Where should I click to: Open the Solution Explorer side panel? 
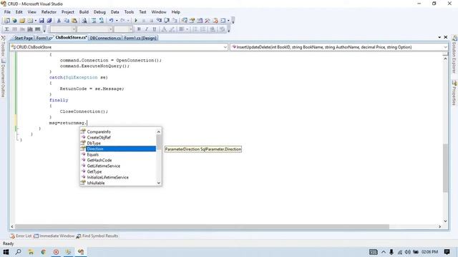(454, 54)
